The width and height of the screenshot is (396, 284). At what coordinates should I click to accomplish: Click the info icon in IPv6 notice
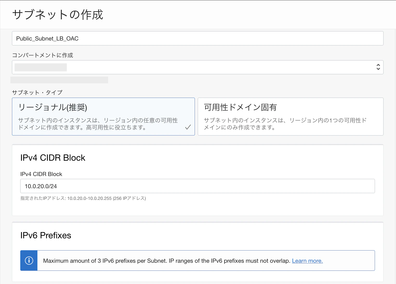[x=29, y=260]
